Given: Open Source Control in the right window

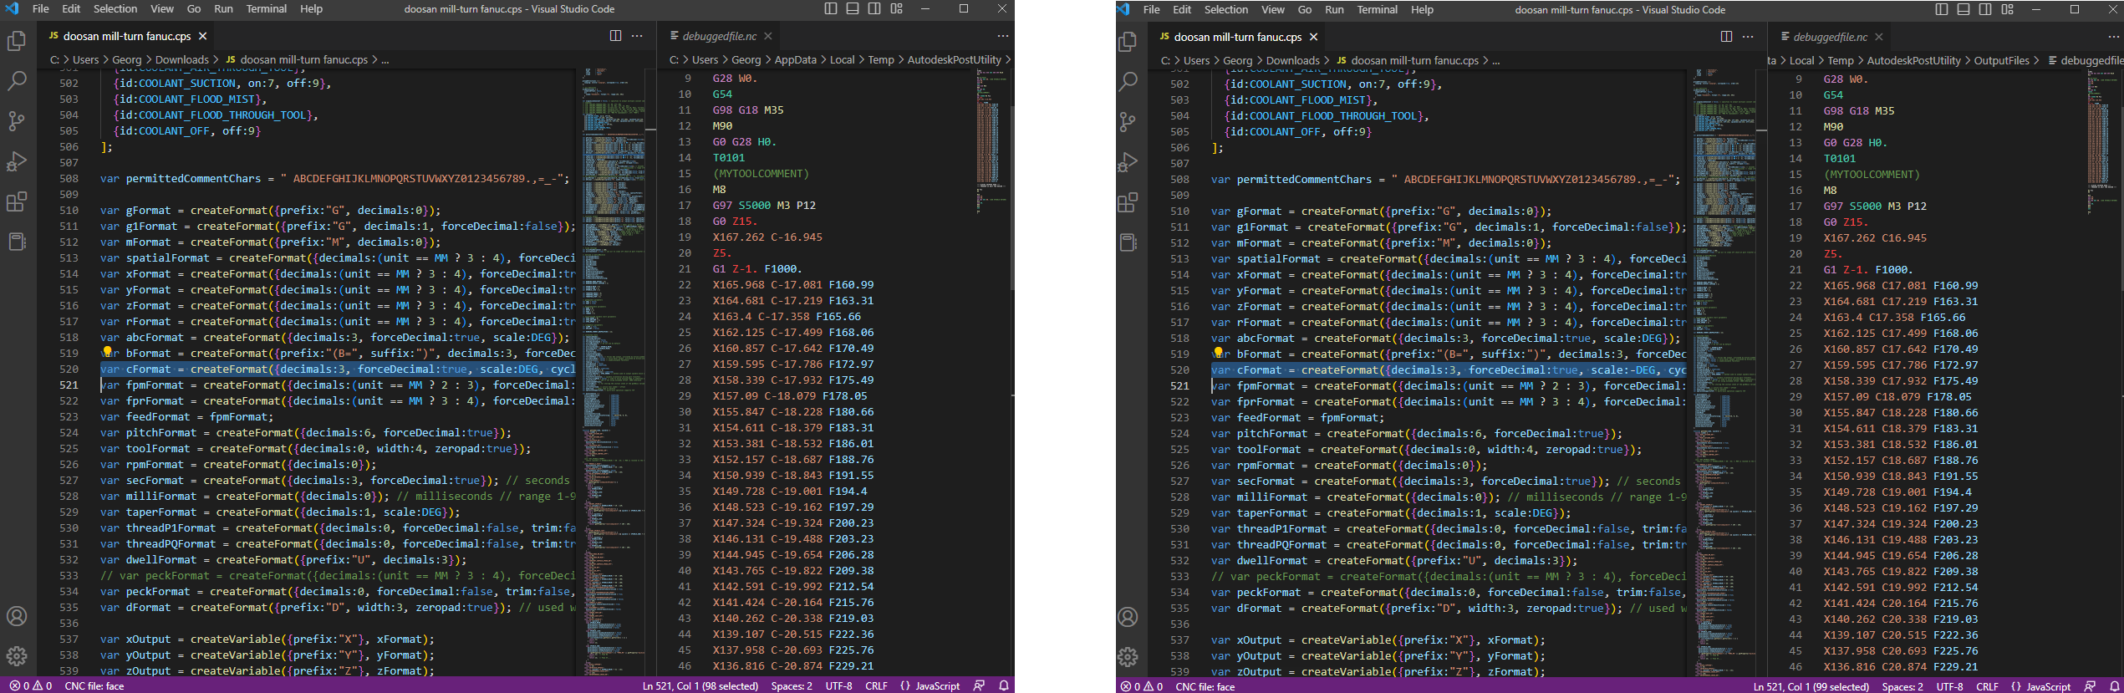Looking at the screenshot, I should [x=1128, y=122].
